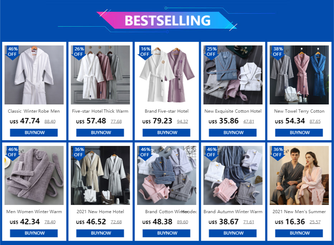Click 36% OFF badge on 2021 New Home Hotel

pyautogui.click(x=79, y=153)
